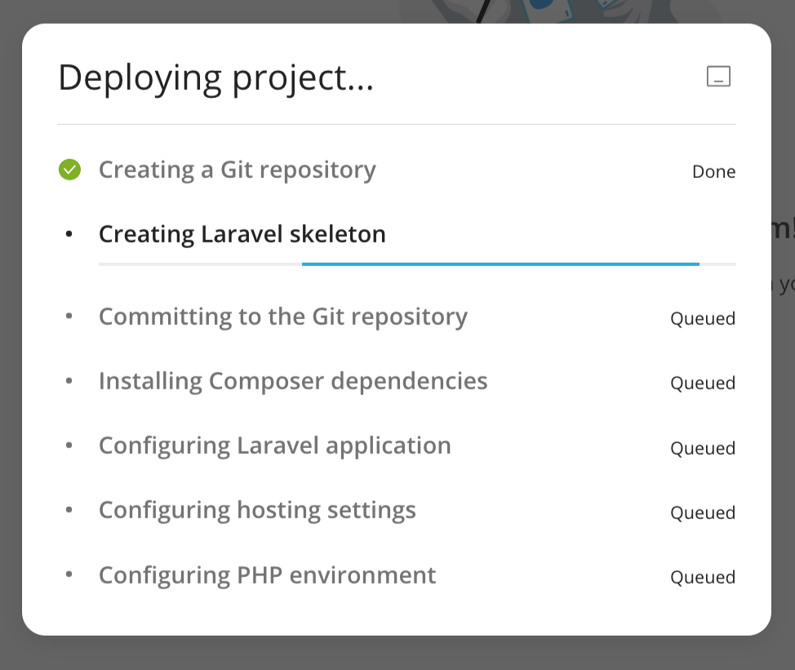Select the Creating a Git repository step

237,170
